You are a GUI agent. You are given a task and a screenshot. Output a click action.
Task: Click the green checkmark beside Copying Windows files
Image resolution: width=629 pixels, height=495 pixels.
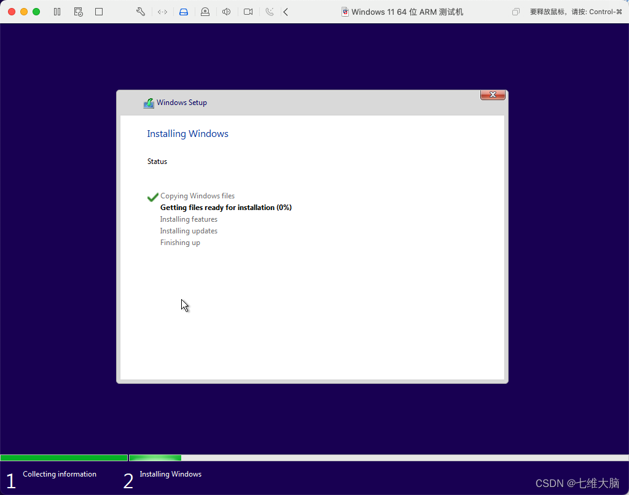point(153,197)
